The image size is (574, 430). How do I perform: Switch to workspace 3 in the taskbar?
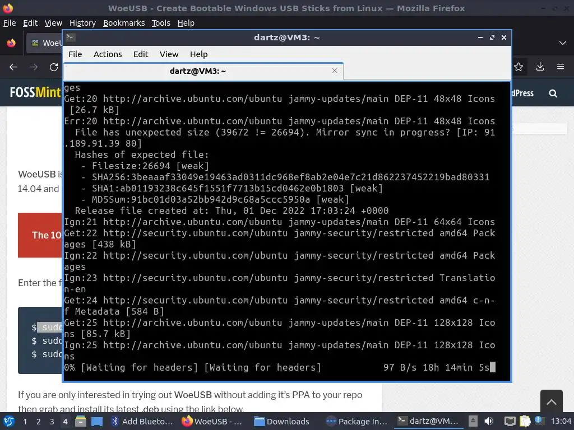52,422
